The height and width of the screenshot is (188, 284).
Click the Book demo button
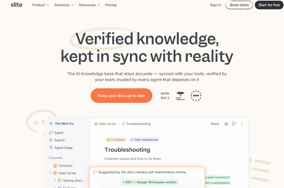point(239,5)
